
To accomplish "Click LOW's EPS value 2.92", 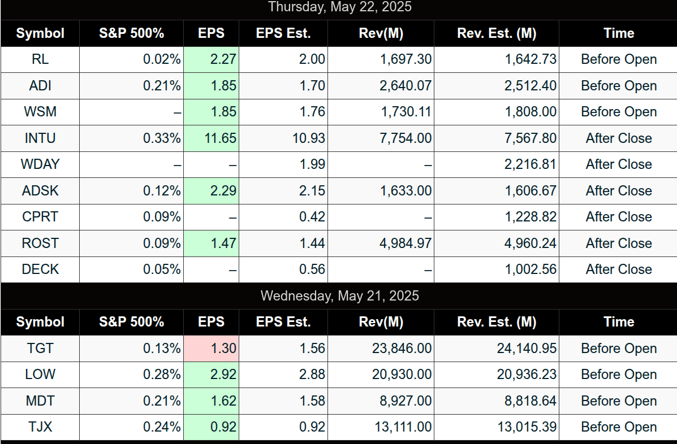I will (x=223, y=374).
